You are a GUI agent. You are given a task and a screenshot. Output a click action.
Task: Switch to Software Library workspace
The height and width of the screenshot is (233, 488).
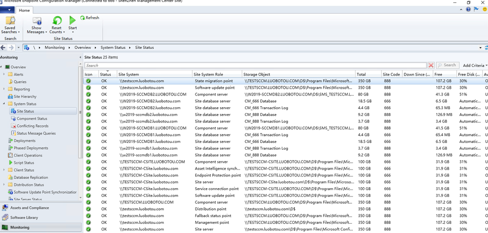(x=41, y=218)
